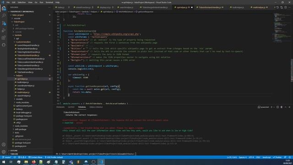Viewport: 293px width, 165px height.
Task: Change the JavaScript language mode in status bar
Action: point(266,157)
